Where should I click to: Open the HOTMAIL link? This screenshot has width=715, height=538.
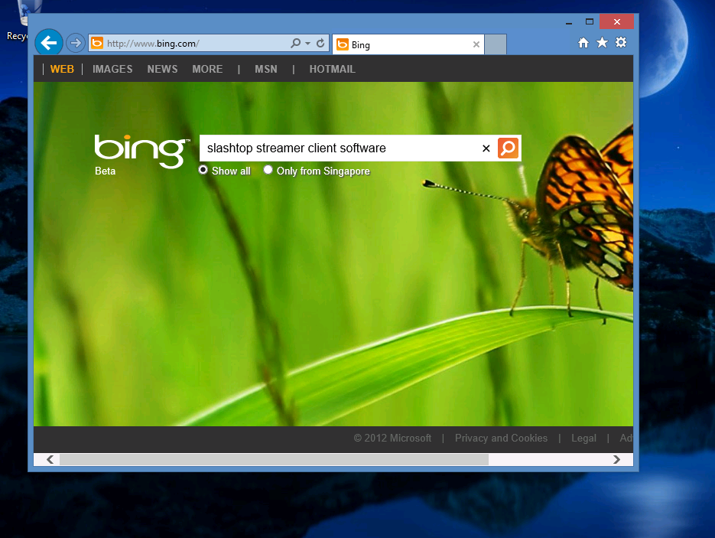coord(332,69)
